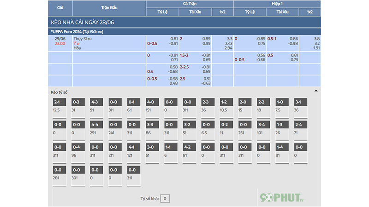Select the 0-4 score box
Screen dimensions: 369x207
pos(78,147)
